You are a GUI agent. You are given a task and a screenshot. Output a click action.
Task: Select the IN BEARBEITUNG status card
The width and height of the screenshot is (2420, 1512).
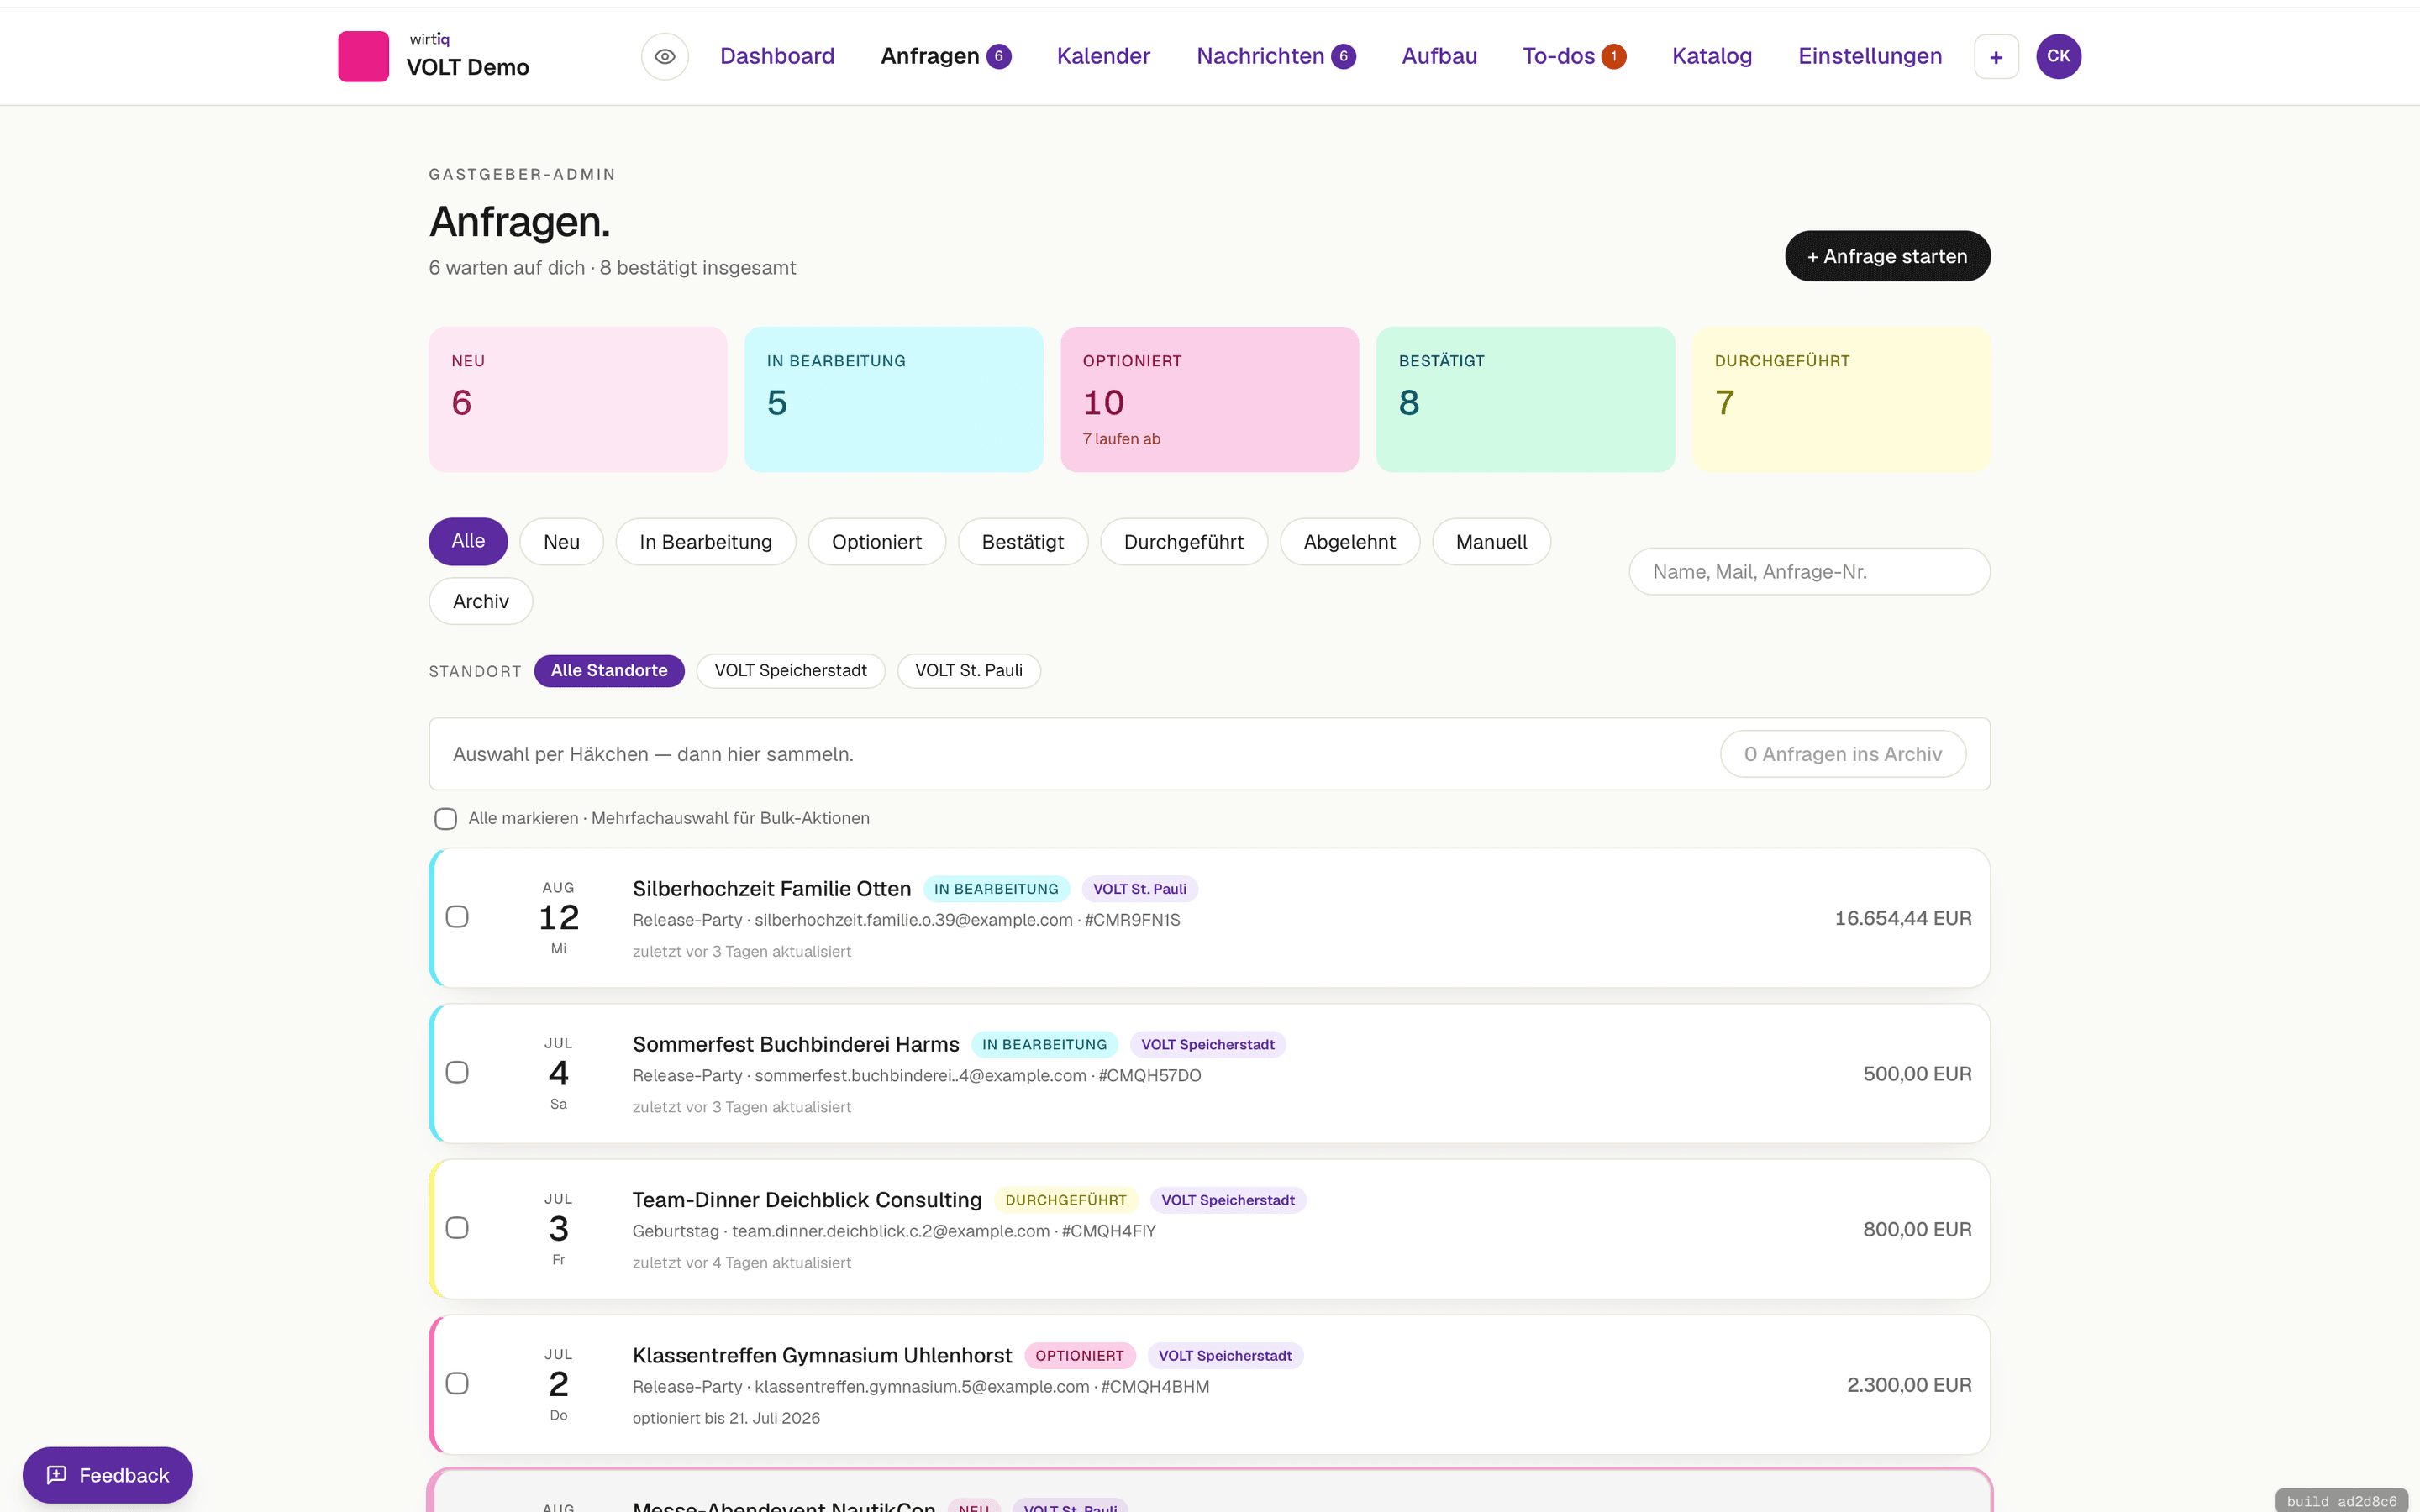coord(894,399)
